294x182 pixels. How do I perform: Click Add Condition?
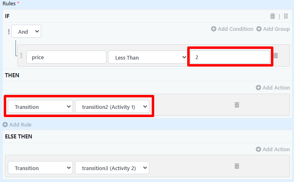(x=232, y=29)
